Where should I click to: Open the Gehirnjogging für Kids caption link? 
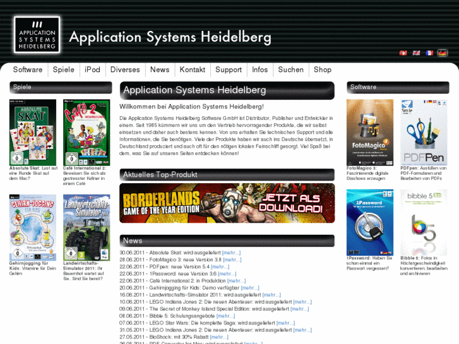[32, 268]
